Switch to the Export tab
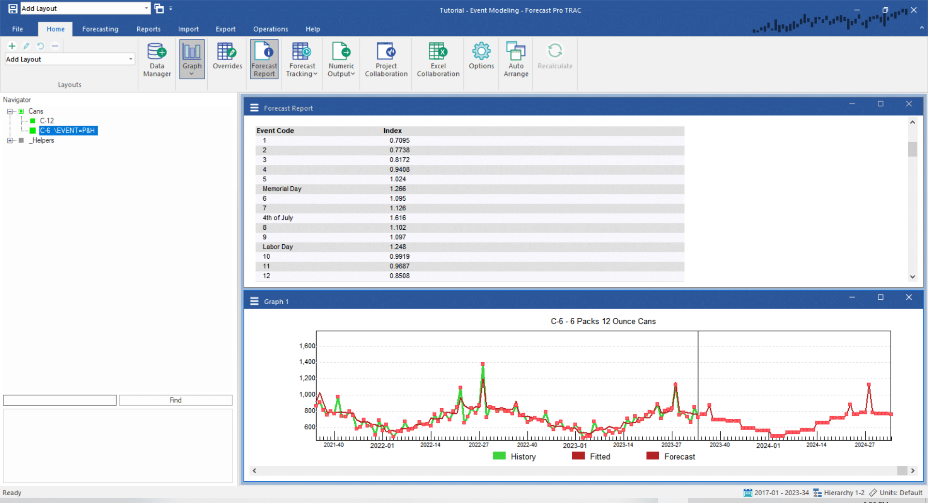This screenshot has width=928, height=503. 226,29
